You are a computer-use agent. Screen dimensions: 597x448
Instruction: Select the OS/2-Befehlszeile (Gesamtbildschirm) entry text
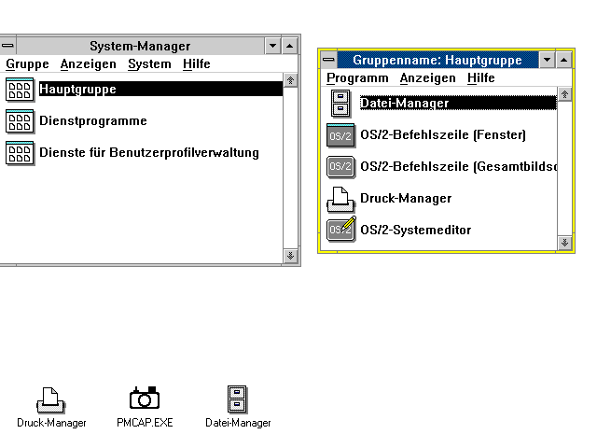click(459, 167)
